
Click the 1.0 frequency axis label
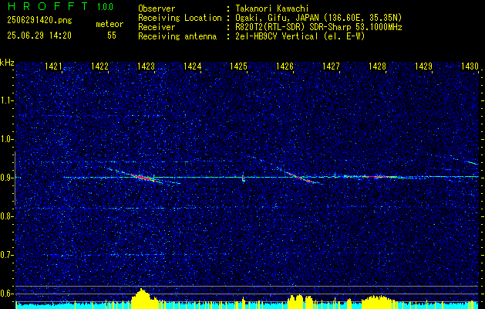pos(7,139)
